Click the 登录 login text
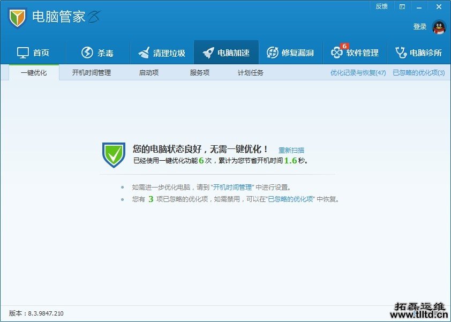The width and height of the screenshot is (451, 322). point(420,27)
